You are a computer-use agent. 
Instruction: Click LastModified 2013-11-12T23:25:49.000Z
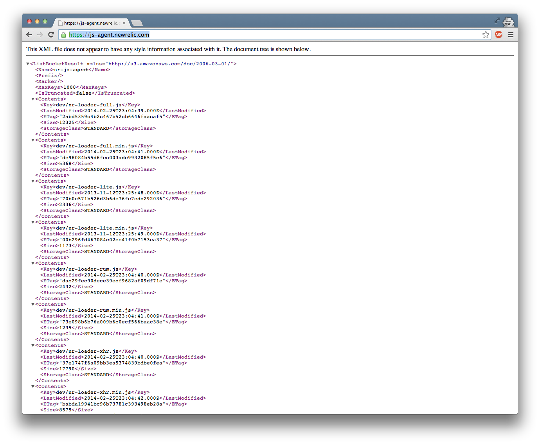click(x=122, y=234)
